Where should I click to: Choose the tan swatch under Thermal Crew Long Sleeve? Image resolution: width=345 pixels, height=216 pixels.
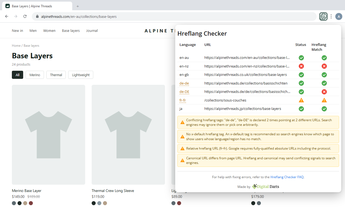[105, 203]
